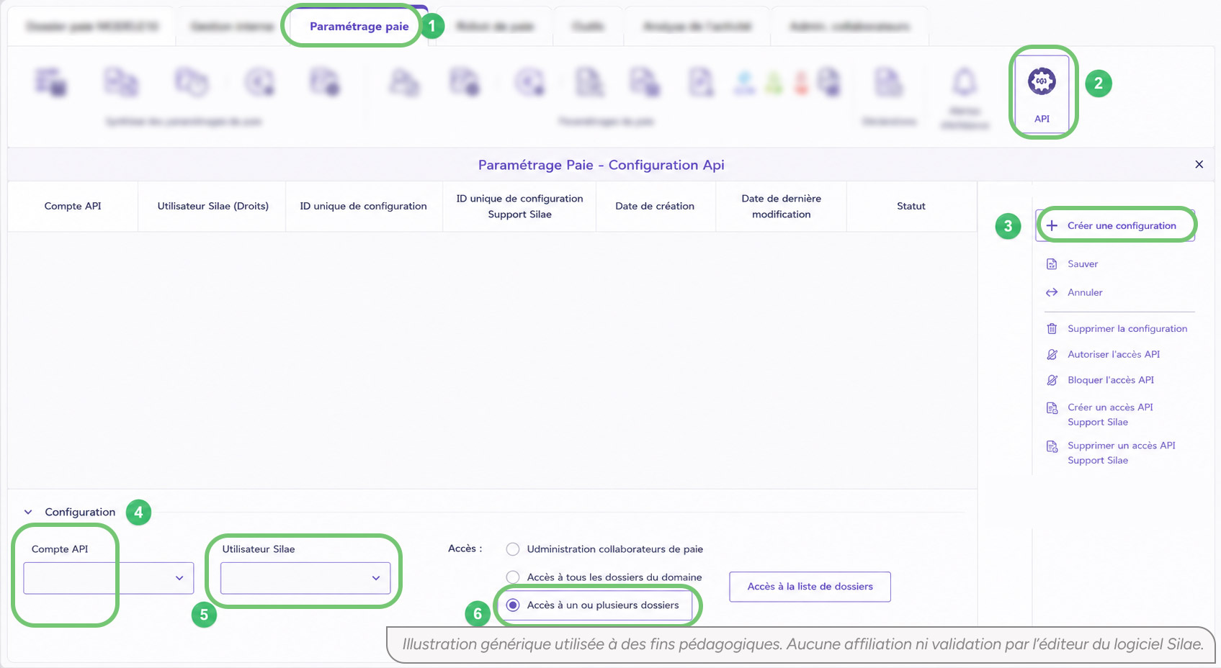The height and width of the screenshot is (668, 1221).
Task: Click the Annuler action
Action: click(x=1074, y=292)
